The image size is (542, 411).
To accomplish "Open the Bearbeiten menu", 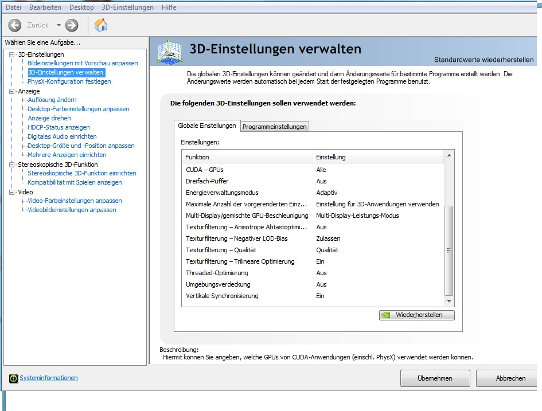I will coord(45,7).
